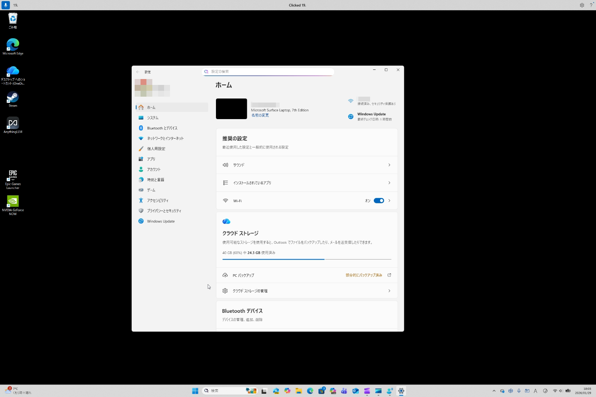Expand the サウンド settings row chevron

click(389, 165)
